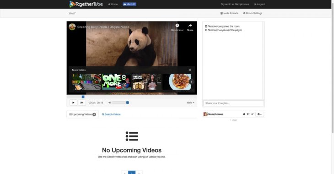Click the Watch later clock icon
This screenshot has height=174, width=334.
pyautogui.click(x=177, y=26)
